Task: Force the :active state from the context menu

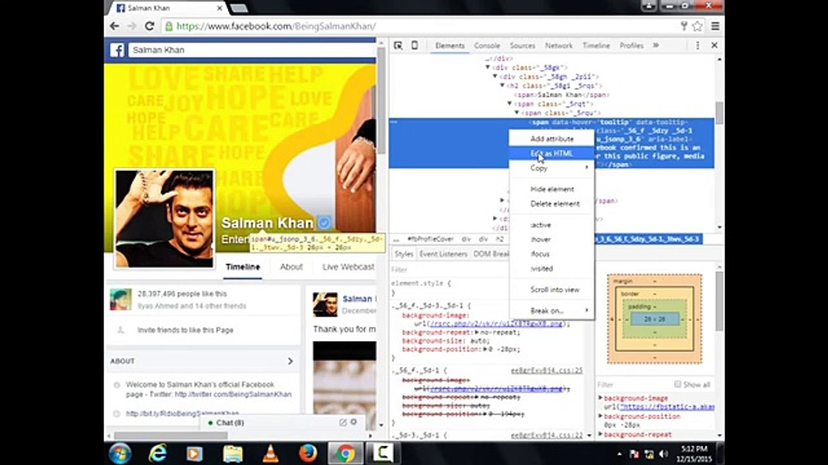Action: pos(551,225)
